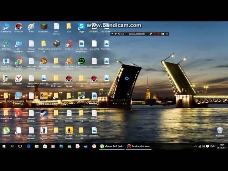Select the Яндекс.Диск desktop shortcut

click(x=6, y=80)
